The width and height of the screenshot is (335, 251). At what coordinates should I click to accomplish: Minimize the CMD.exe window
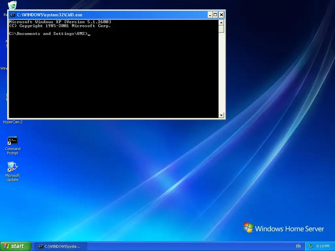coord(210,15)
